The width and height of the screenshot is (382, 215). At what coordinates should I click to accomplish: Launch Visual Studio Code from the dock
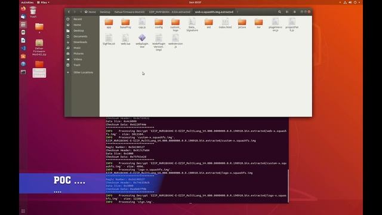click(x=23, y=48)
